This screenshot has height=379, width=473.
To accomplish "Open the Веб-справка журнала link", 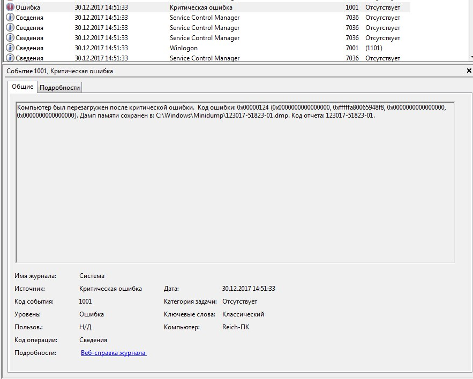I will (x=113, y=353).
